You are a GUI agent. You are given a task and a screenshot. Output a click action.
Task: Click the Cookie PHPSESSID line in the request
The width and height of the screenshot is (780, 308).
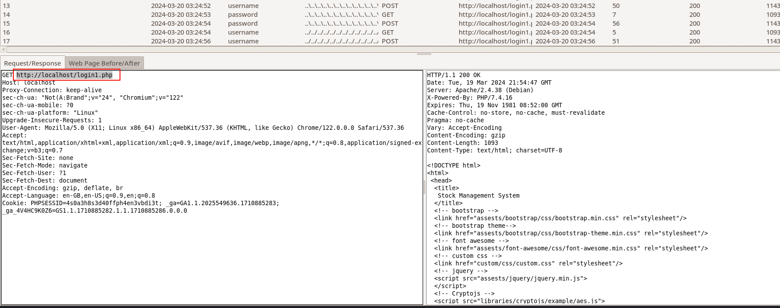click(141, 203)
